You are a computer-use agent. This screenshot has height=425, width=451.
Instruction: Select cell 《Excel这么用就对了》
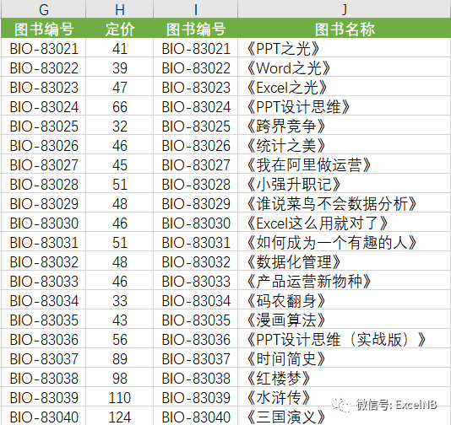point(345,223)
